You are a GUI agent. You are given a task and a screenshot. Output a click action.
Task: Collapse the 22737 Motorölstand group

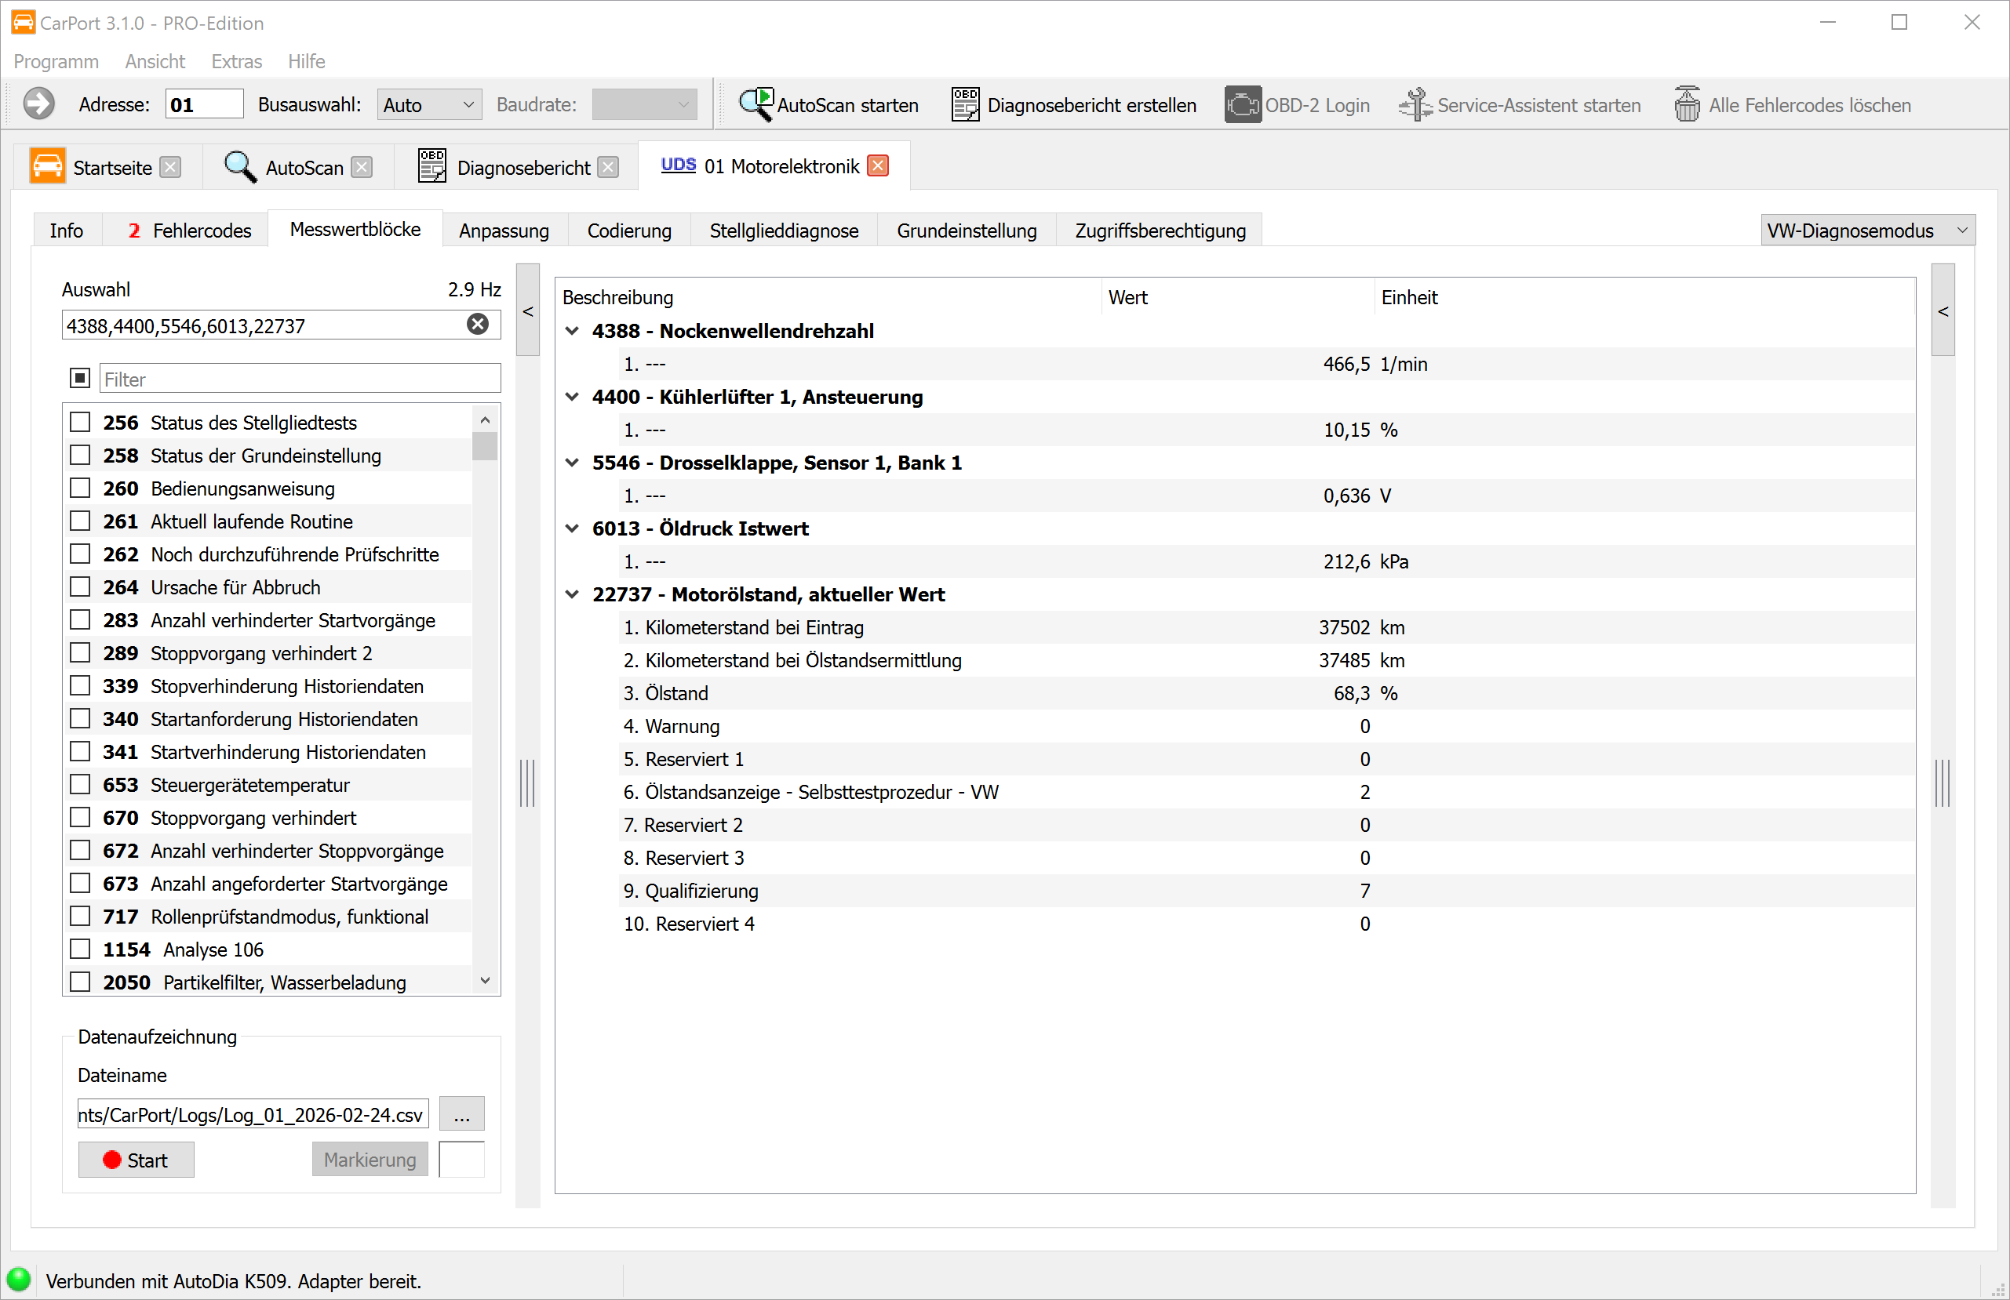(x=572, y=594)
